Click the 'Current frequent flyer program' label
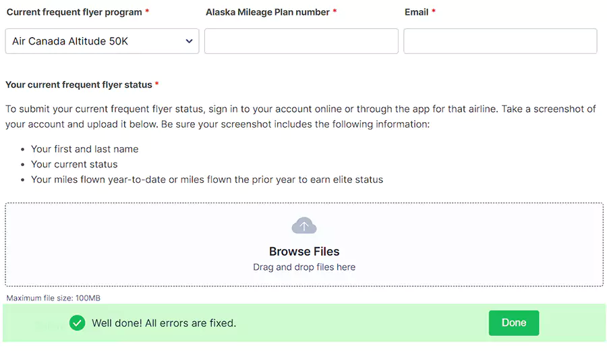The width and height of the screenshot is (607, 351). coord(74,12)
